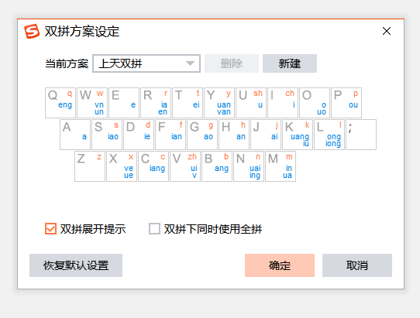
Task: Click the 取消 button
Action: coord(357,265)
